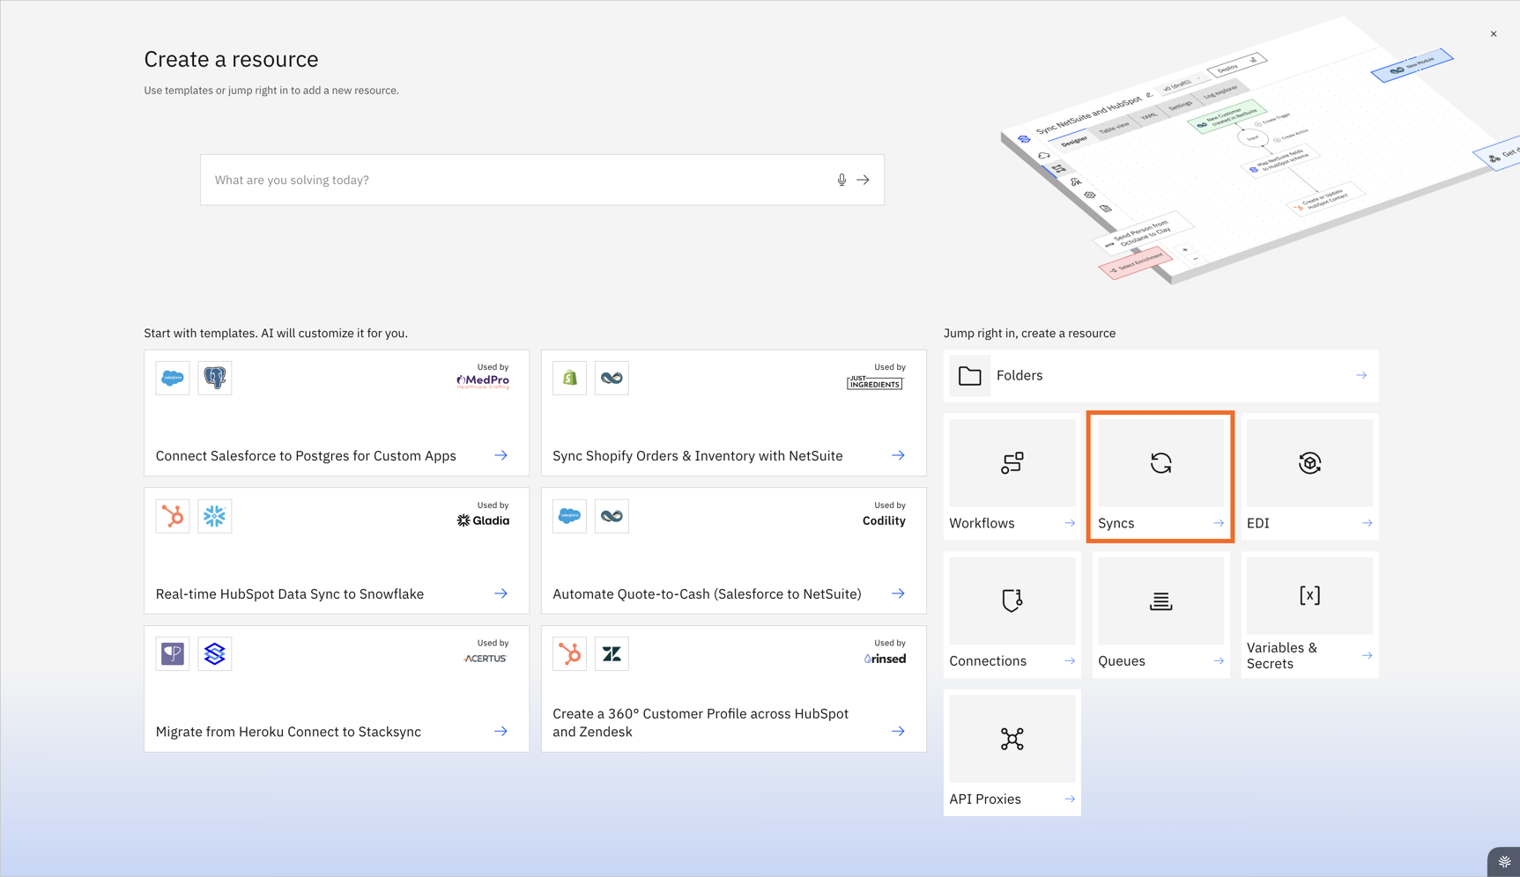Open the Queues resource tile
Screen dimensions: 1520x877
1160,615
